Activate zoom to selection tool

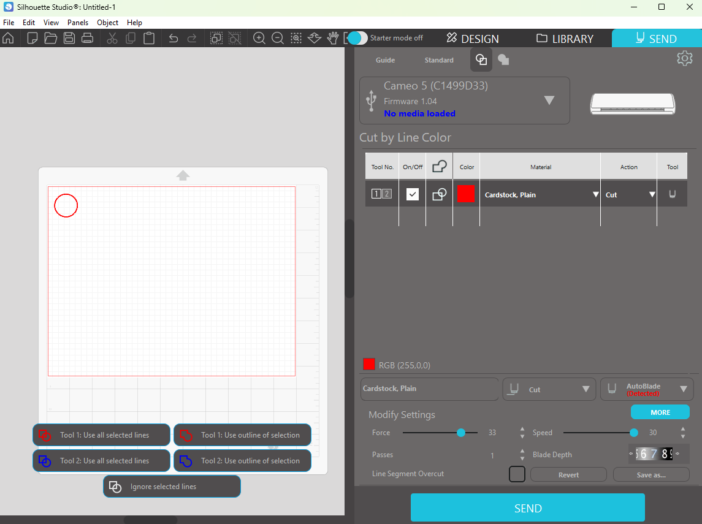pos(296,39)
